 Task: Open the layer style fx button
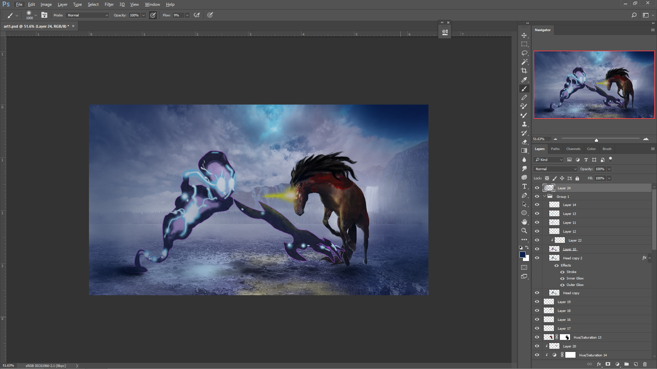(x=599, y=364)
